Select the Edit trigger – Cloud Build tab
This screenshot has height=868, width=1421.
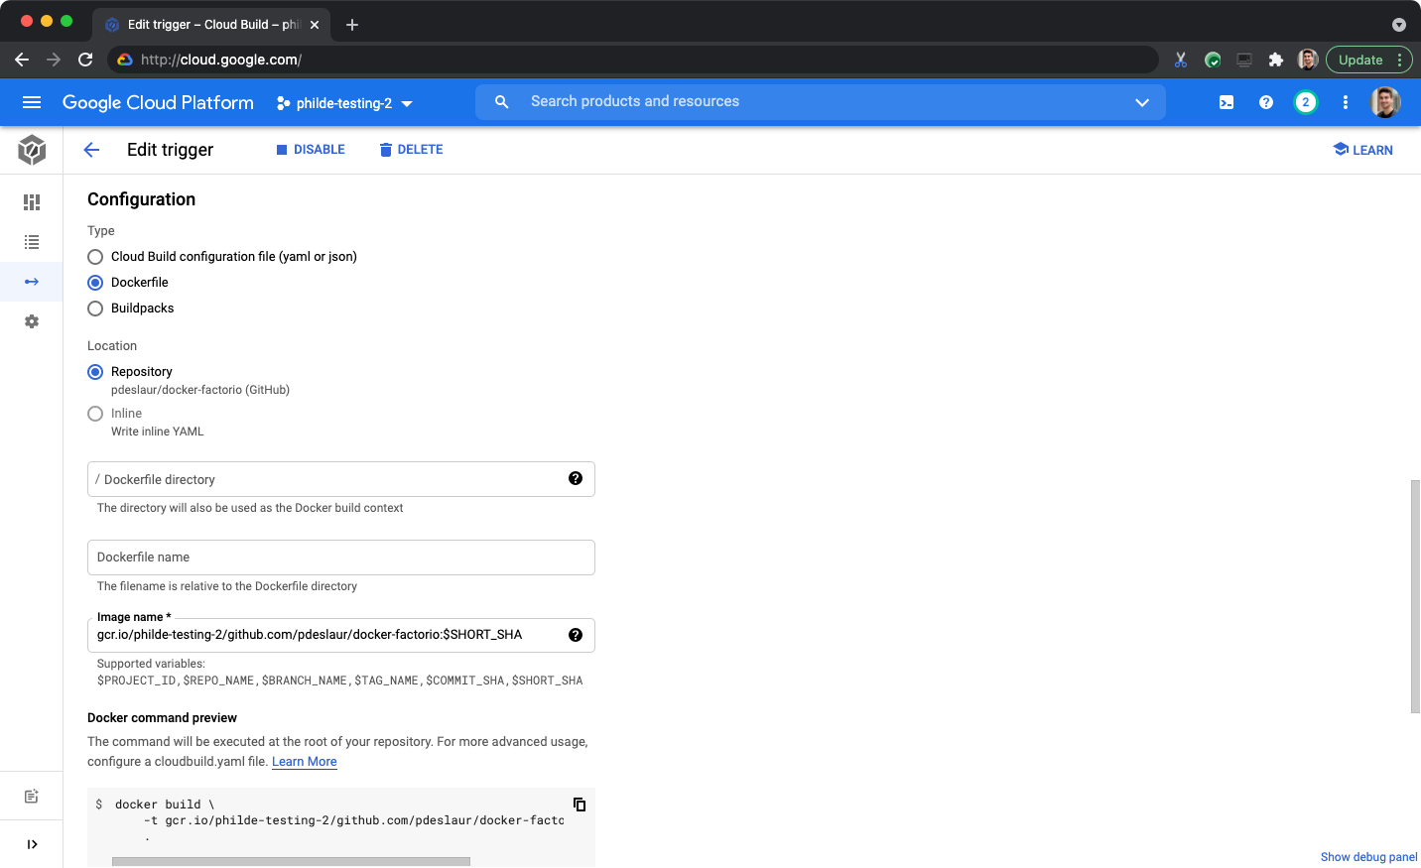(212, 25)
